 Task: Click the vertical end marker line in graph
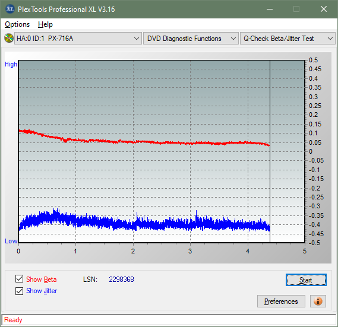270,151
